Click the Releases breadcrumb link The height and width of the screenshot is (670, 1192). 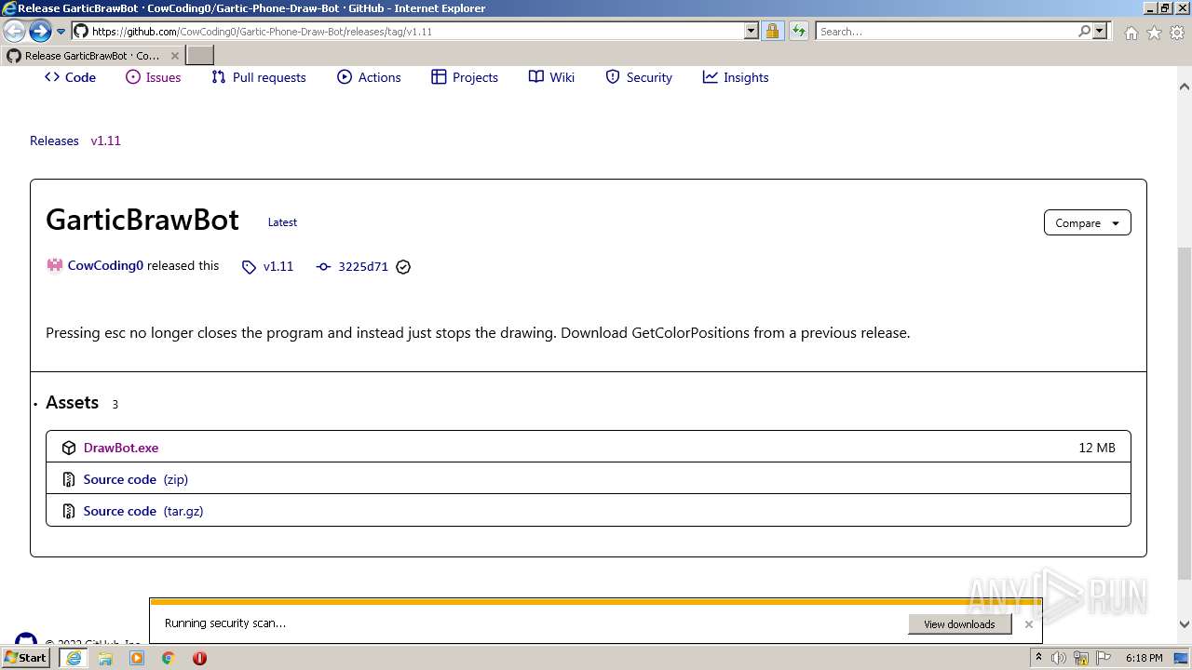coord(54,141)
